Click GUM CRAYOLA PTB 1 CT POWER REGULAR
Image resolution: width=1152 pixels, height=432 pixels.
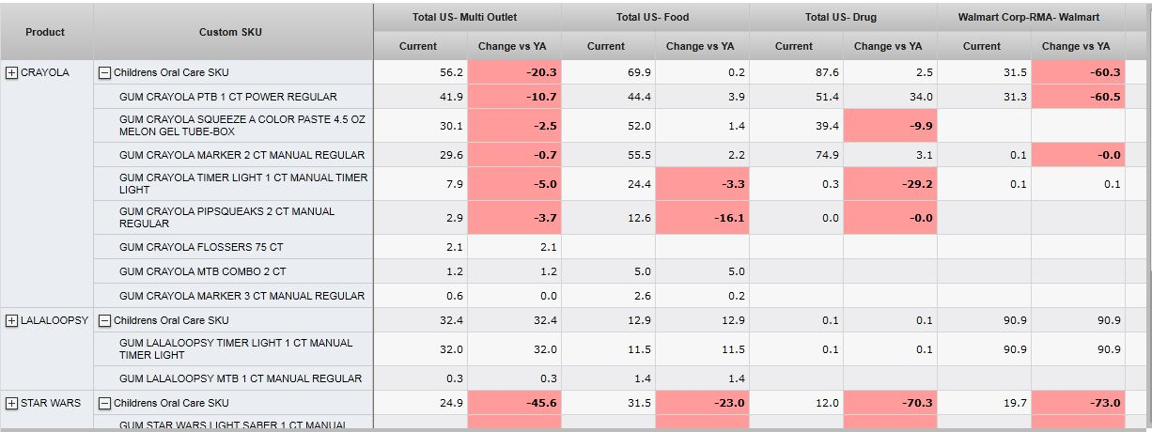tap(227, 97)
